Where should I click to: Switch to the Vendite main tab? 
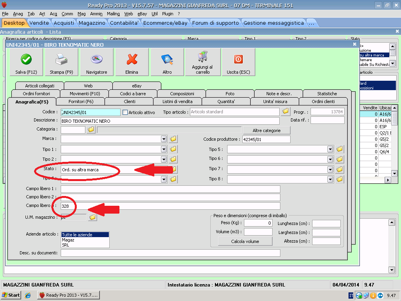pyautogui.click(x=39, y=23)
